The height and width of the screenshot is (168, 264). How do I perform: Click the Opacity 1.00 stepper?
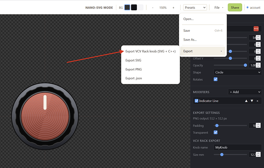258,65
